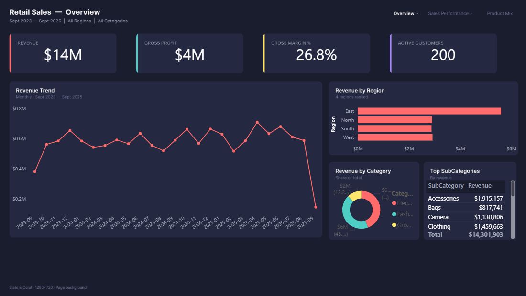
Task: Click the $817,741 revenue value
Action: pyautogui.click(x=491, y=208)
